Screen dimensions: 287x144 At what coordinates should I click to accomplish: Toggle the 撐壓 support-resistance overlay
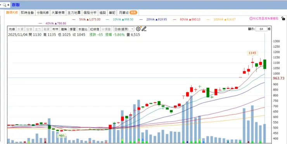coord(73,29)
